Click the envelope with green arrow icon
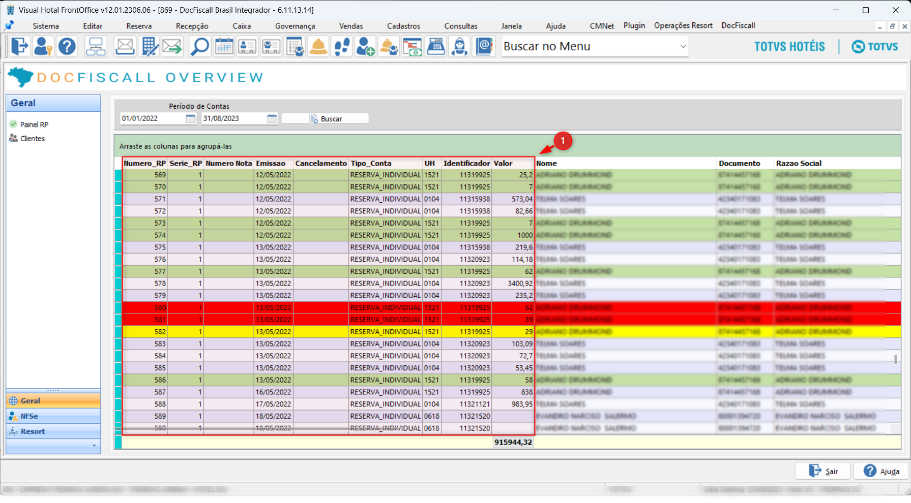 pos(172,46)
